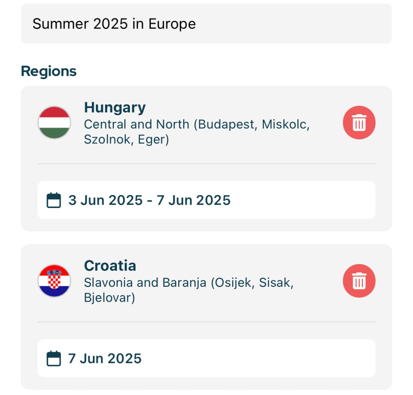Click the Croatia flag icon

click(54, 281)
